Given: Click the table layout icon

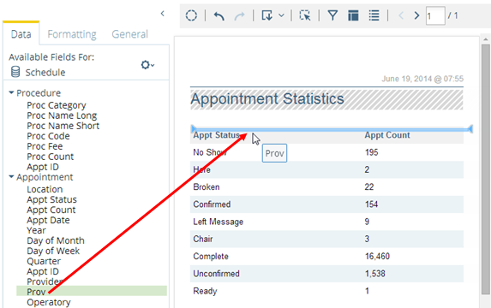Looking at the screenshot, I should [353, 15].
